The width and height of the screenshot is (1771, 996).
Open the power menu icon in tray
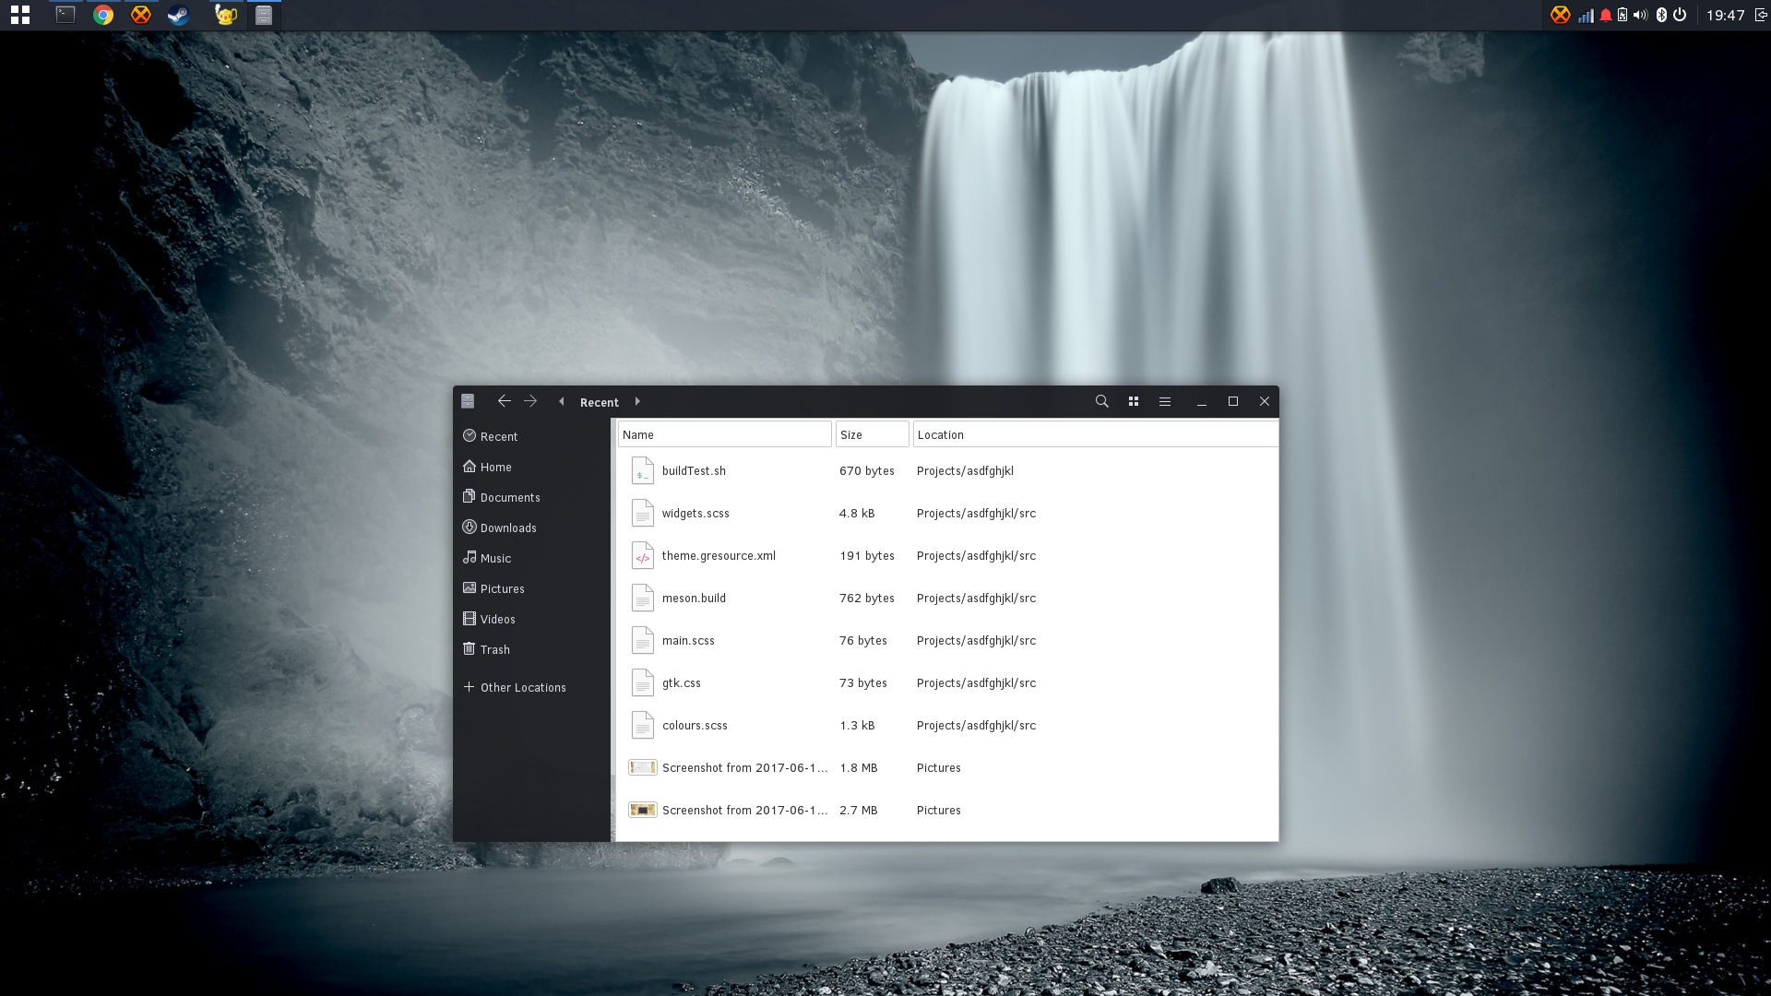(x=1680, y=15)
